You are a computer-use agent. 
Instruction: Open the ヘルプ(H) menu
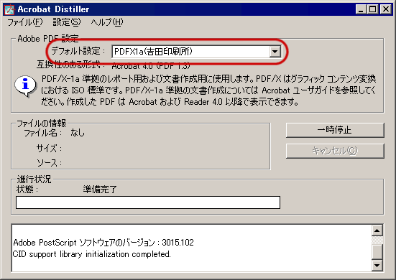click(107, 22)
